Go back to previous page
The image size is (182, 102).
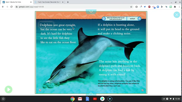(3, 7)
